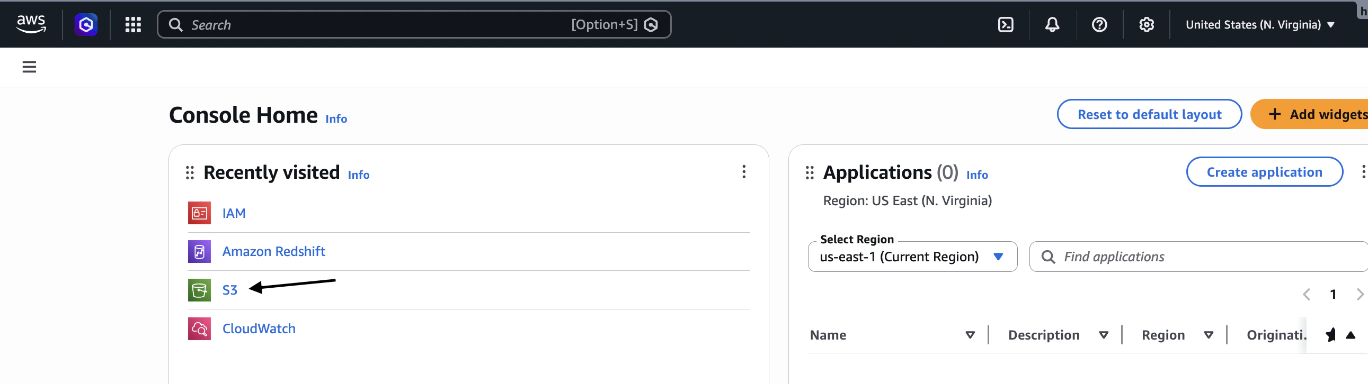
Task: Open the Help question mark menu
Action: [x=1099, y=24]
